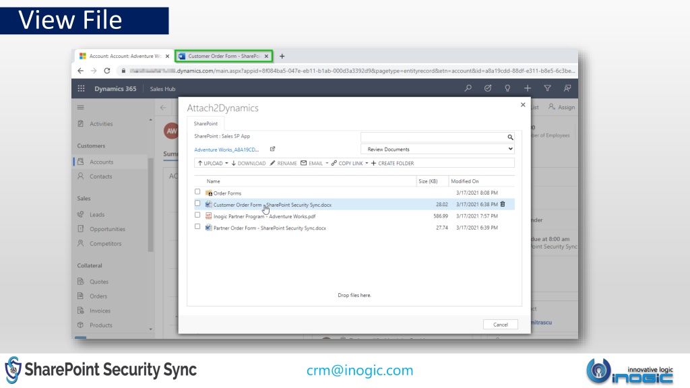Screen dimensions: 690x388
Task: Click Download in the toolbar
Action: point(248,163)
